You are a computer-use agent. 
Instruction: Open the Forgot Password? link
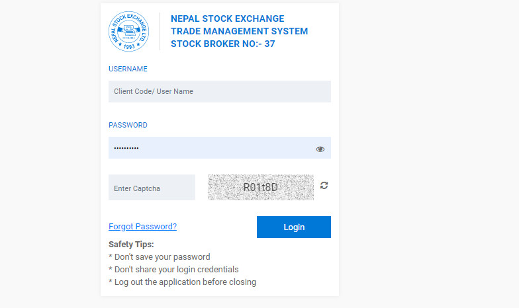coord(143,226)
